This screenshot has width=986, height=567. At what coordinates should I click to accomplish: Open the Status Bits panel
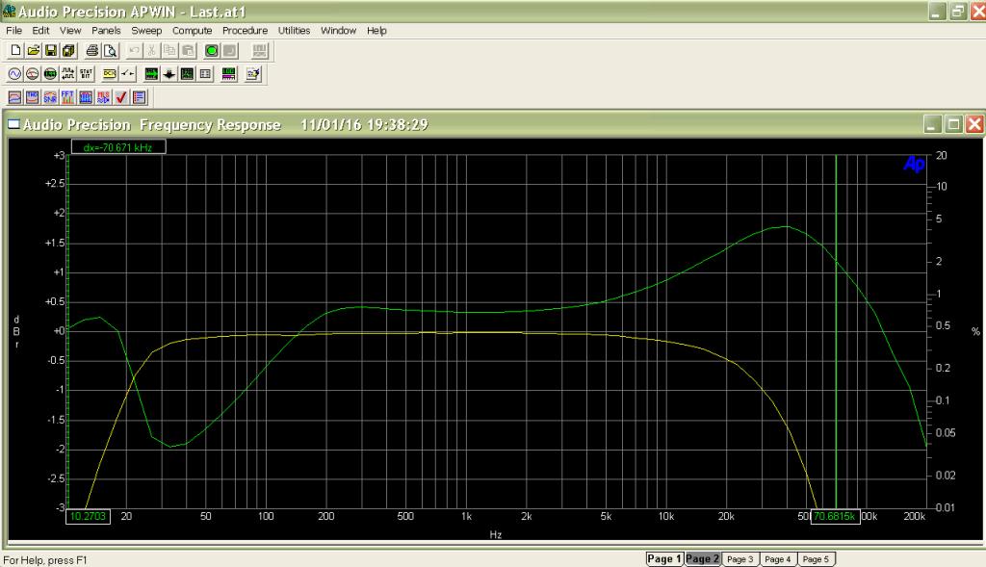click(86, 74)
